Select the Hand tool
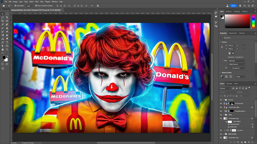The height and width of the screenshot is (144, 257). click(x=3, y=49)
